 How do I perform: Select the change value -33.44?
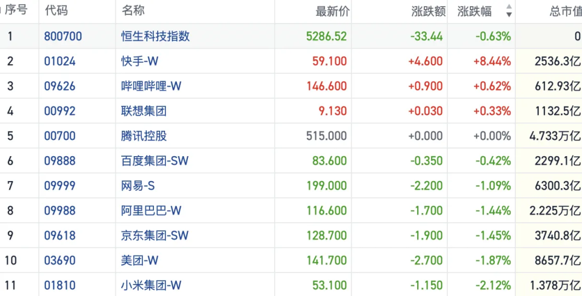[426, 36]
